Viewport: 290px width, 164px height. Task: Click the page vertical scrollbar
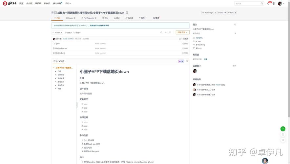click(289, 59)
